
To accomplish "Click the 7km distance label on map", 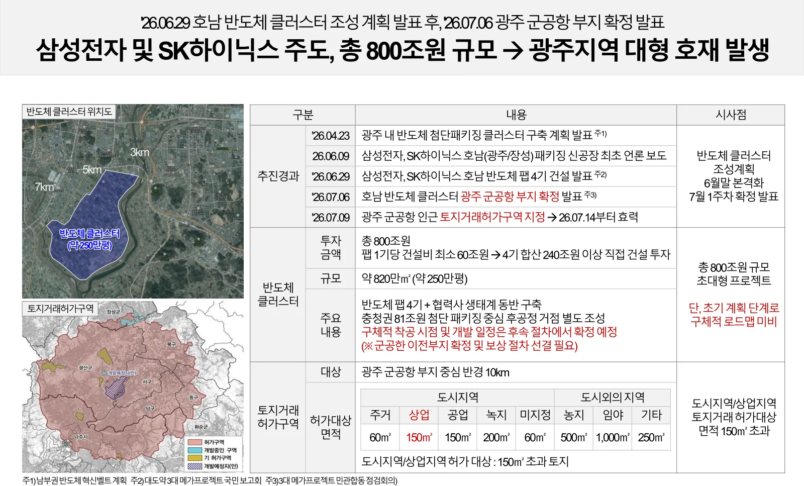I will pyautogui.click(x=44, y=187).
